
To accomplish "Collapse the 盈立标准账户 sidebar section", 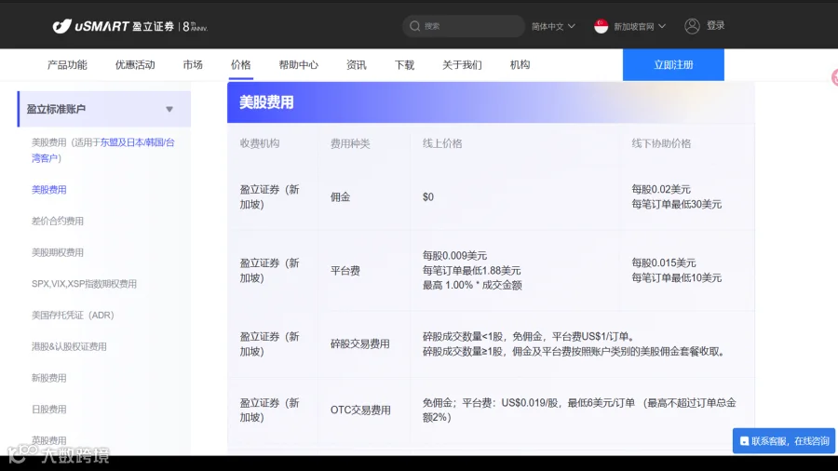I will point(104,109).
